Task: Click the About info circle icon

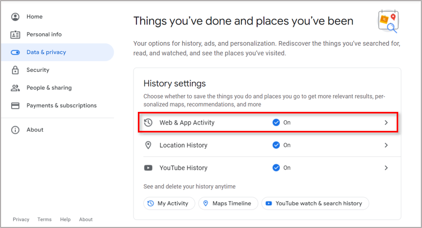Action: click(15, 130)
